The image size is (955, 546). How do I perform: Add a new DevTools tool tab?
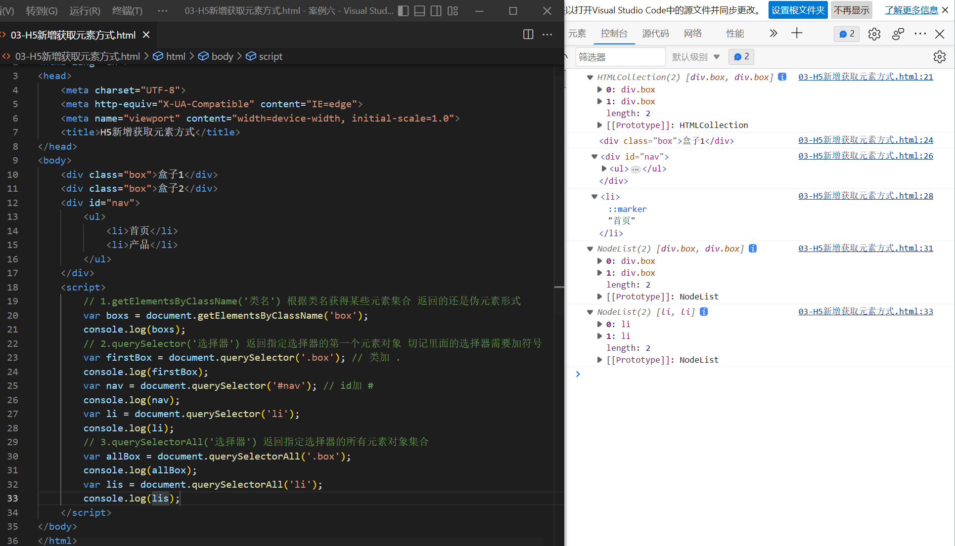click(797, 33)
